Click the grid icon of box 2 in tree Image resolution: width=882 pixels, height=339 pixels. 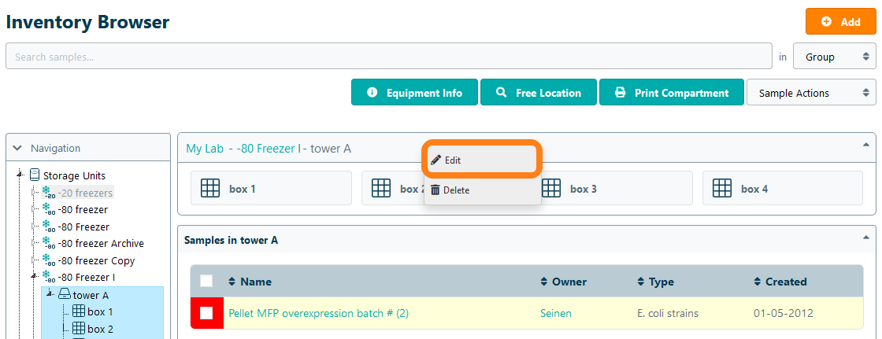tap(79, 329)
